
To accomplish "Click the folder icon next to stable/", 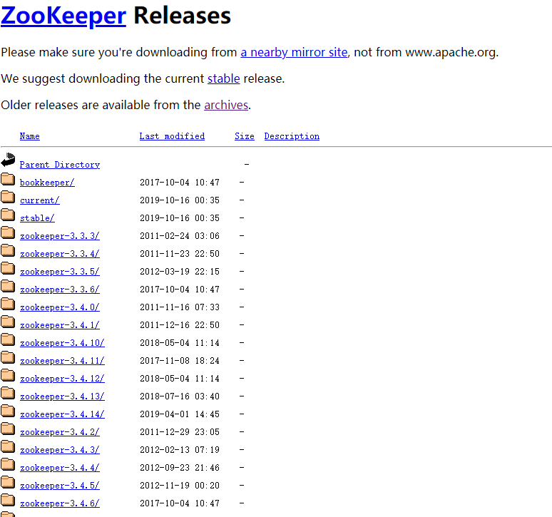I will coord(8,215).
